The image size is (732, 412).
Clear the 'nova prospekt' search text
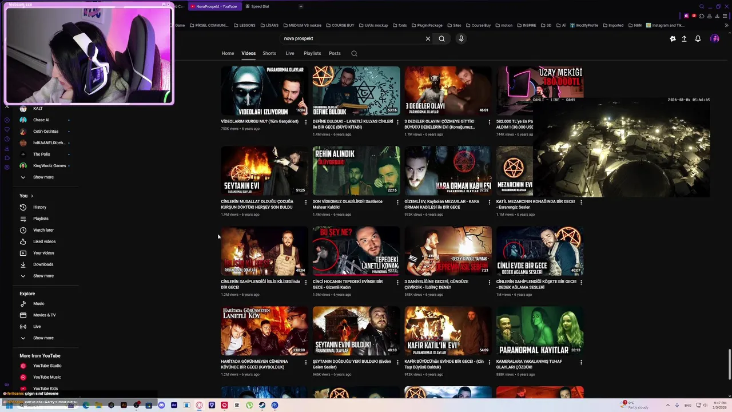pos(428,38)
